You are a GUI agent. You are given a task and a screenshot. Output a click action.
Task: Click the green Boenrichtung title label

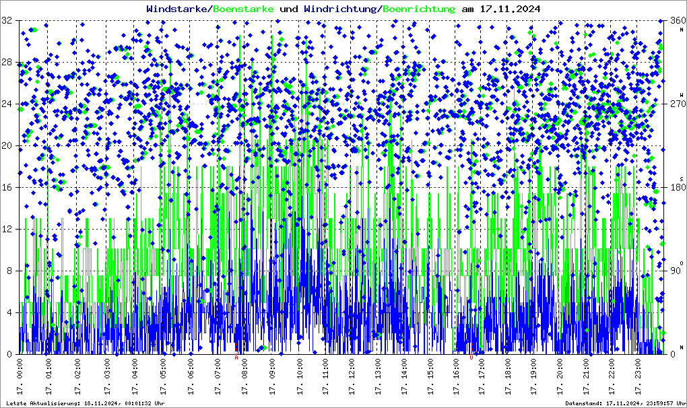pyautogui.click(x=419, y=9)
